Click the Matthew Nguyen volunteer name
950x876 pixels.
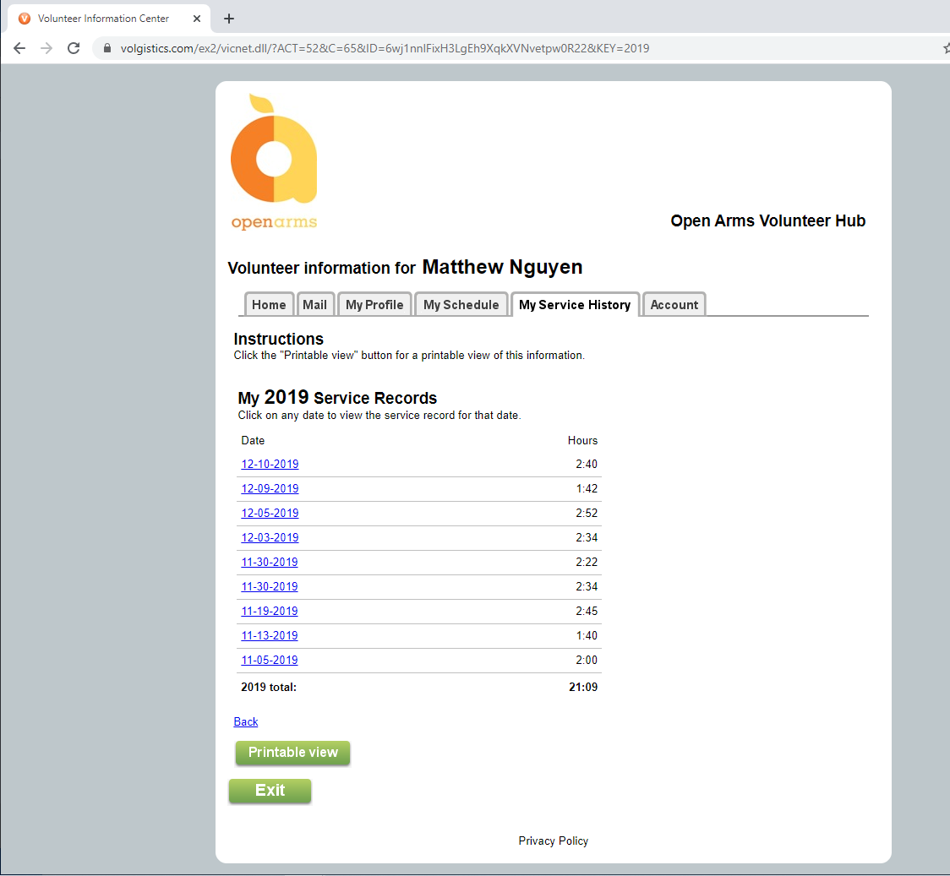502,267
